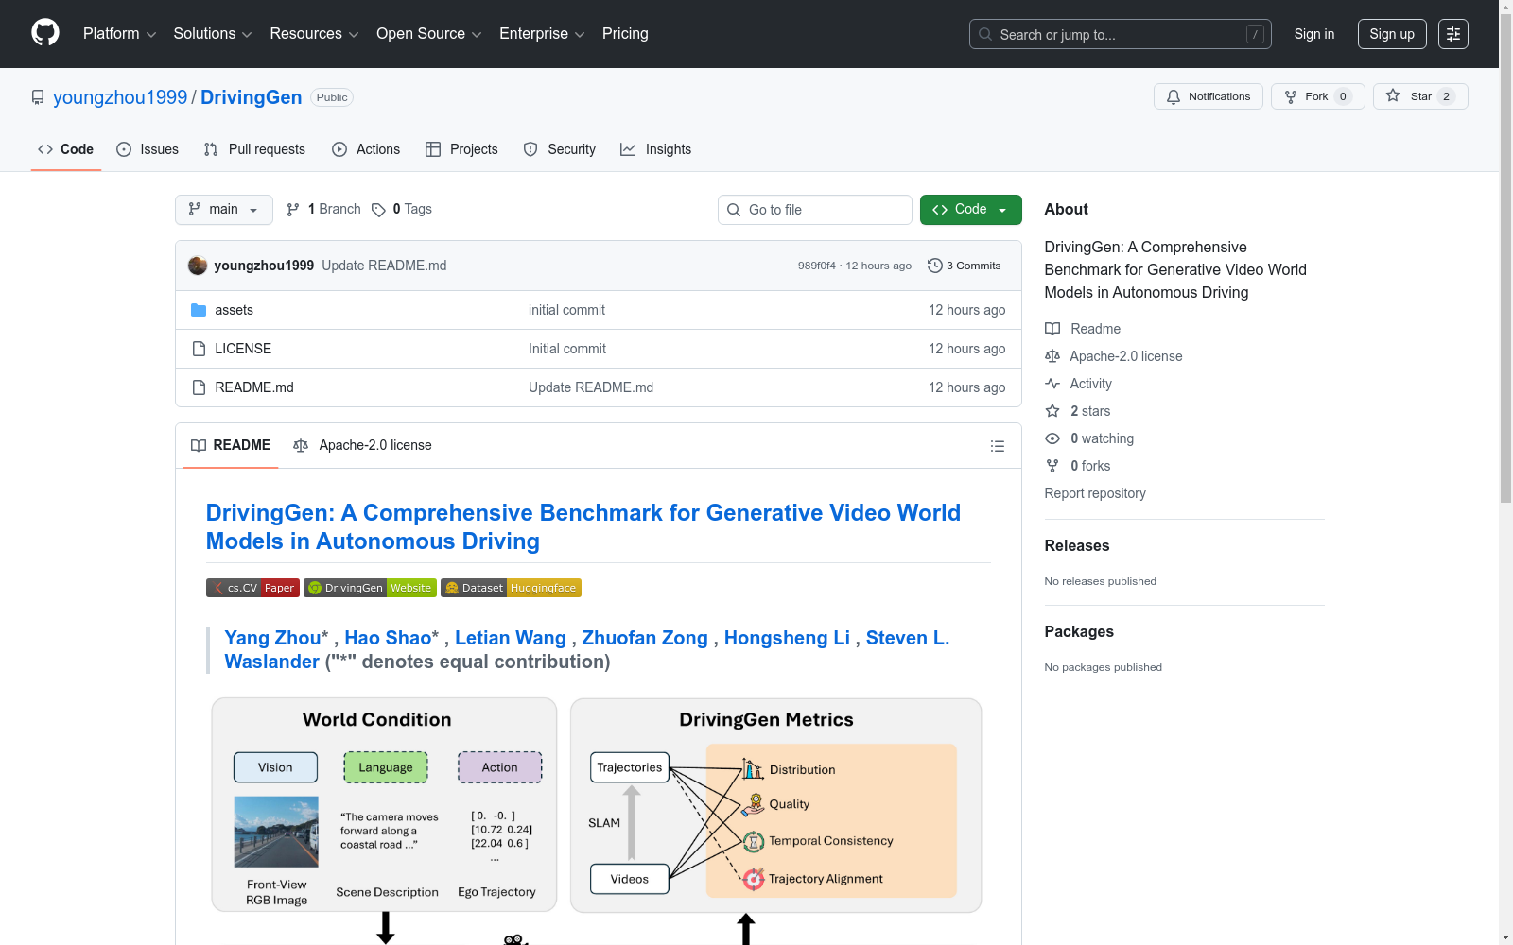The height and width of the screenshot is (945, 1513).
Task: Open the Dataset Huggingface badge
Action: 511,588
